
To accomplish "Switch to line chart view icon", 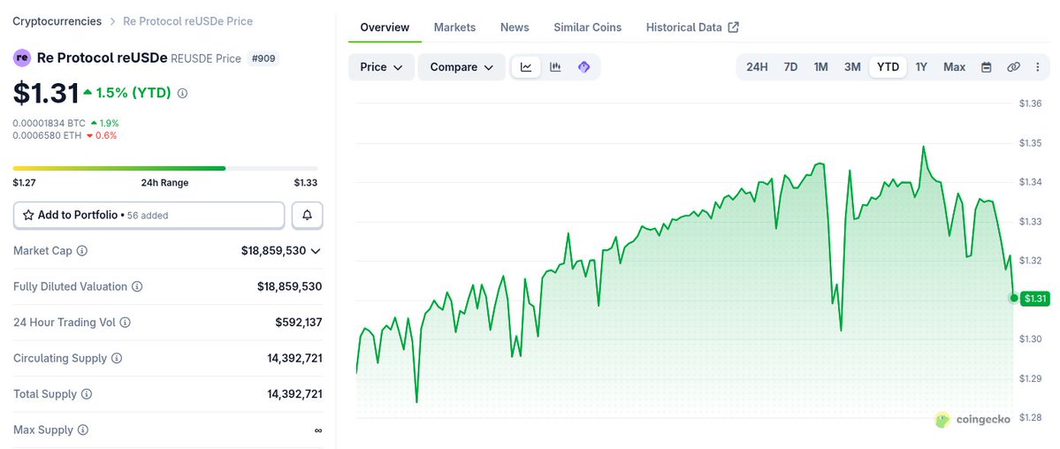I will pos(526,67).
